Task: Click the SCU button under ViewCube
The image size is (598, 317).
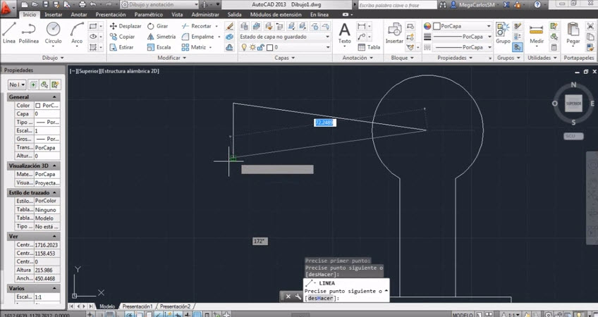Action: point(573,136)
